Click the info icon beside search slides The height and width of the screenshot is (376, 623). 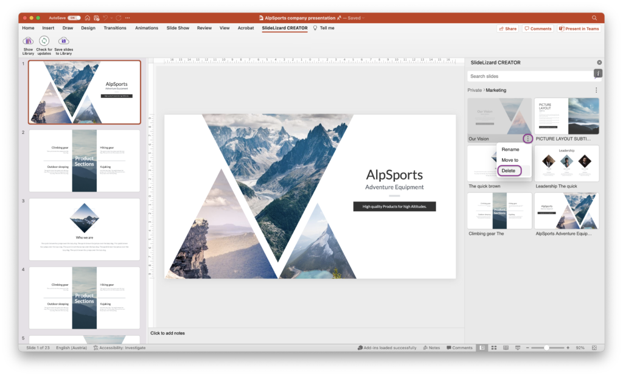(597, 73)
